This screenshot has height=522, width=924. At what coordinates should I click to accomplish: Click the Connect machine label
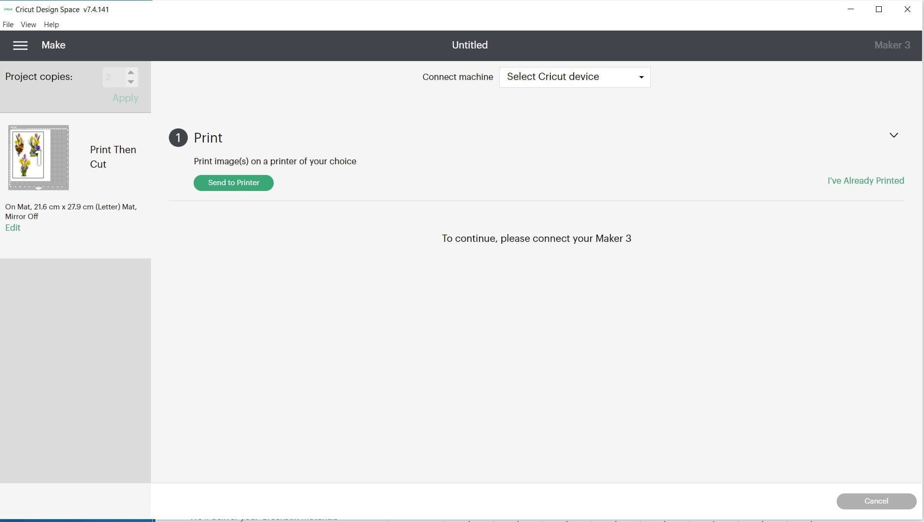click(458, 77)
